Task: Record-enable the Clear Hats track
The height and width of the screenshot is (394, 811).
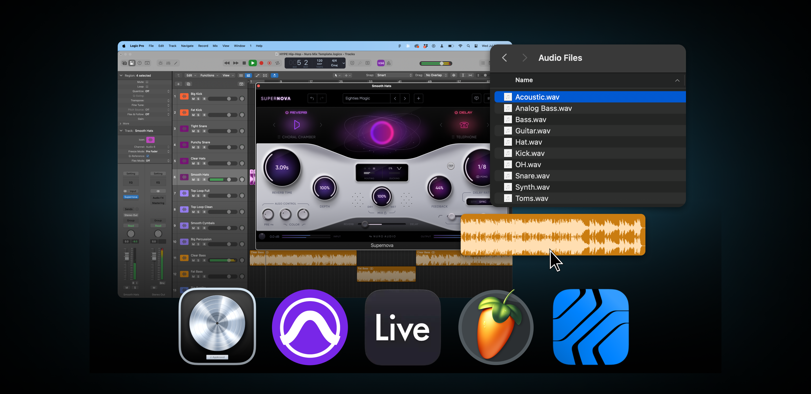Action: 204,163
